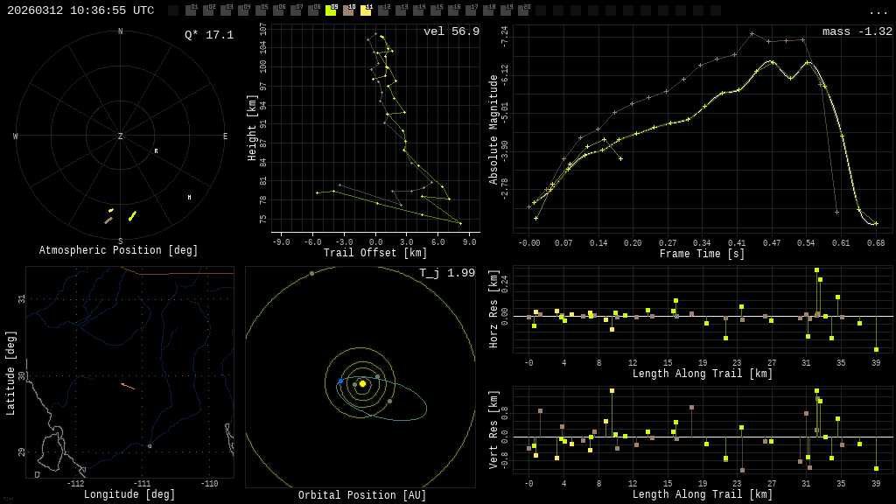Click the tan meteor trail in sky plot

coord(108,220)
